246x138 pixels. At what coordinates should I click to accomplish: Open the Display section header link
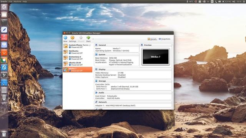102,69
